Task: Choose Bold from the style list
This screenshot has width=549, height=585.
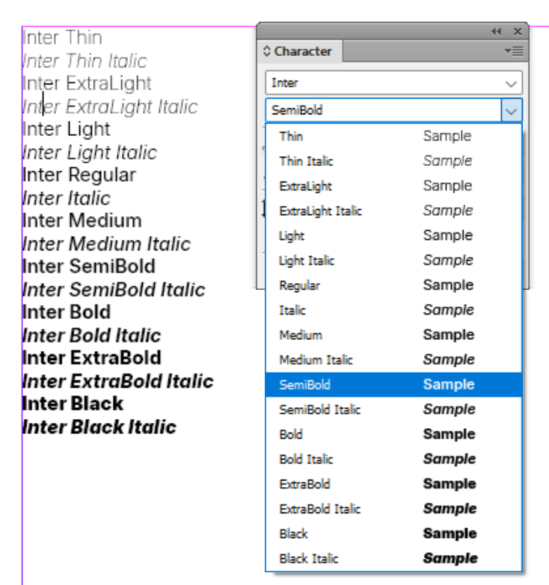Action: click(x=393, y=434)
